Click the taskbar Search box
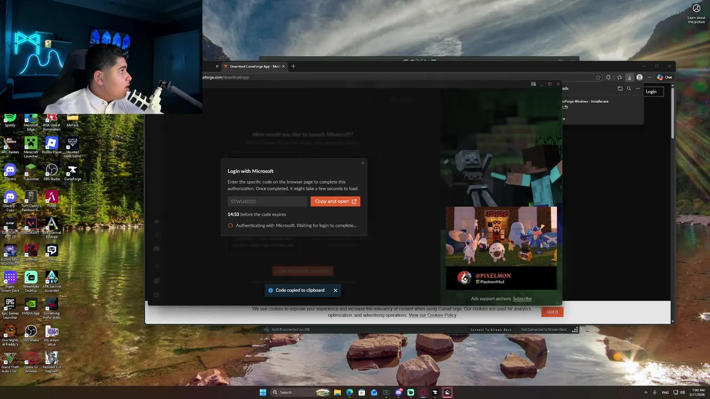This screenshot has height=399, width=710. pyautogui.click(x=301, y=392)
